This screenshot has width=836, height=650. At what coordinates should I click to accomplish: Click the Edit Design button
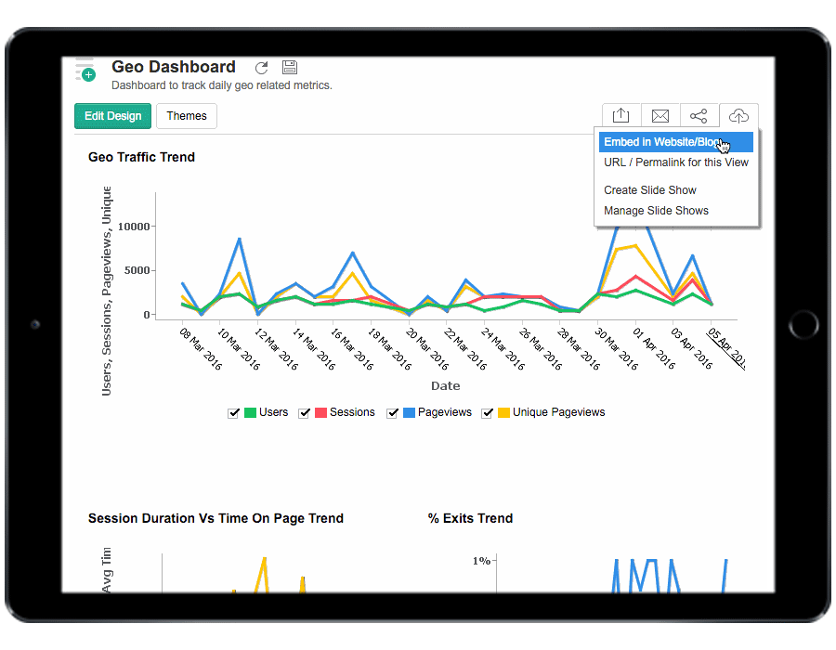pos(113,116)
